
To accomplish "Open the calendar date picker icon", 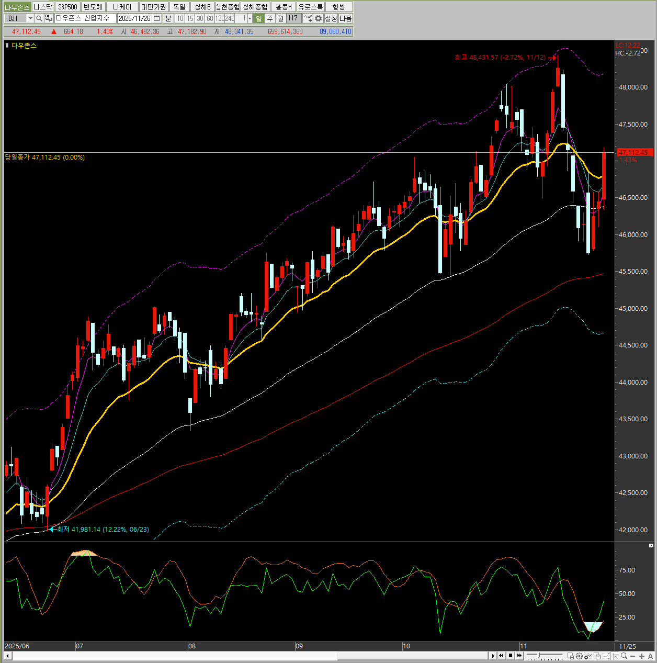I will 156,18.
